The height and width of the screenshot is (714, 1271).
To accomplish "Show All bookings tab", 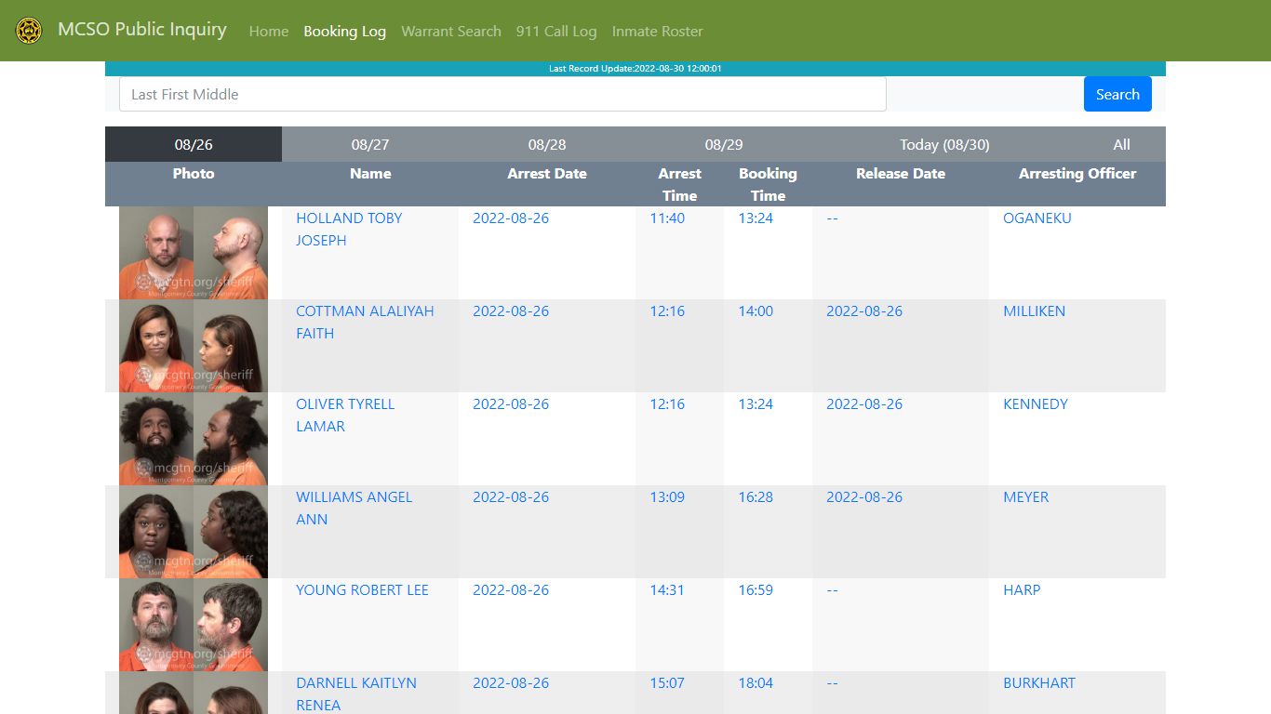I will 1121,144.
